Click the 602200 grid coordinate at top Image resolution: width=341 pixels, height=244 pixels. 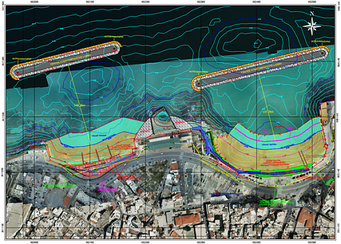145,3
